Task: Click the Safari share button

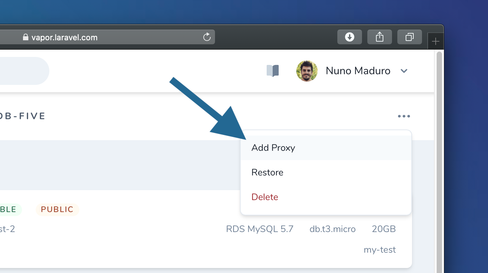Action: [380, 37]
